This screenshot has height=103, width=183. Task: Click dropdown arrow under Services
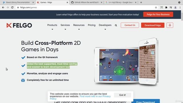(65, 29)
